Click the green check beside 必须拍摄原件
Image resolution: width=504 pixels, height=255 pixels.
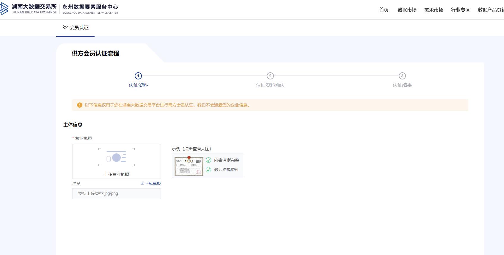tap(208, 170)
